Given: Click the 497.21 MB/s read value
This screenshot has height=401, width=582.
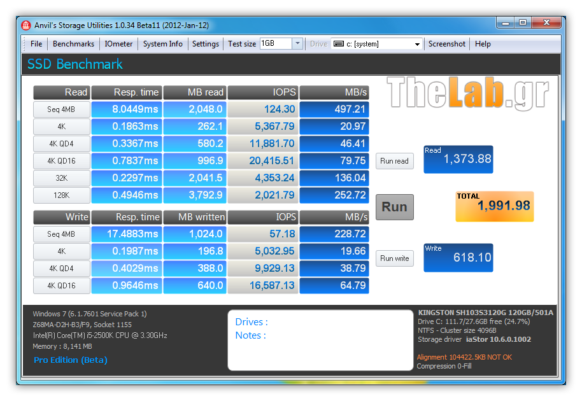Looking at the screenshot, I should [334, 109].
